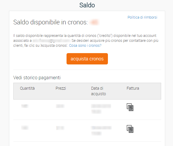Image resolution: width=173 pixels, height=146 pixels.
Task: Click the Saldo page title
Action: [x=87, y=5]
